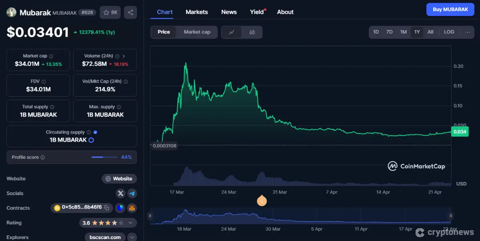Expand the rating stars dropdown
Viewport: 480px width, 241px height.
tap(130, 223)
